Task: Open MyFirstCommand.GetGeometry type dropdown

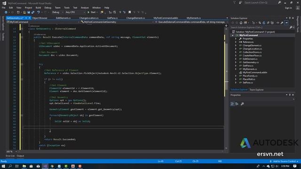Action: tap(117, 22)
